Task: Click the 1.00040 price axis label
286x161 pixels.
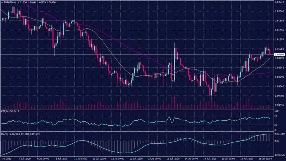Action: pyautogui.click(x=279, y=86)
